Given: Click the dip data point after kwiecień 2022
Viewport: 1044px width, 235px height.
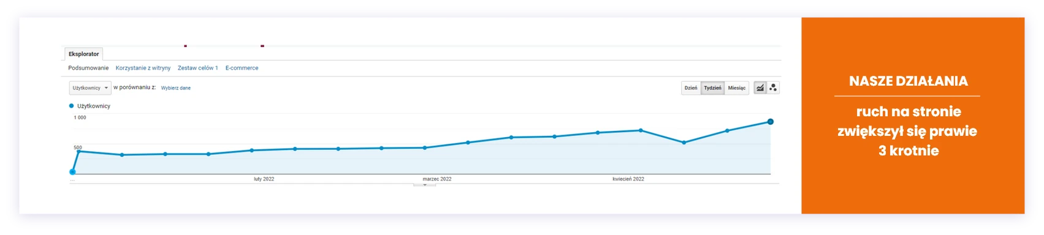Looking at the screenshot, I should (684, 143).
